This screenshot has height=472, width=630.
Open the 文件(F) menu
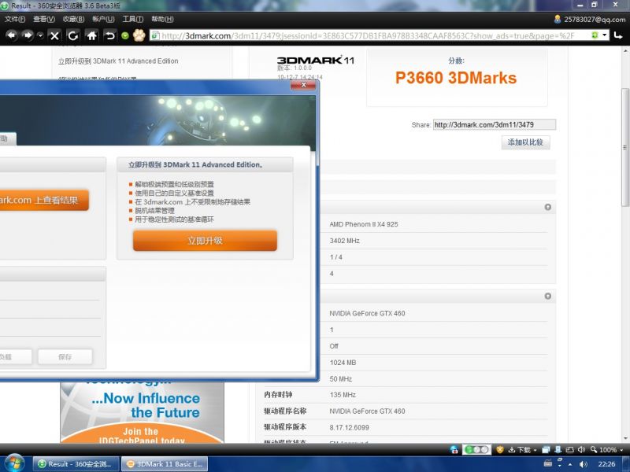[x=15, y=19]
